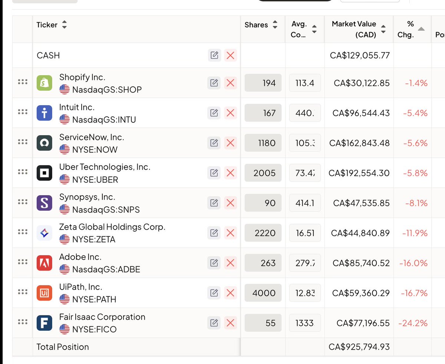The image size is (445, 364).
Task: Remove the UiPath holding
Action: (230, 293)
